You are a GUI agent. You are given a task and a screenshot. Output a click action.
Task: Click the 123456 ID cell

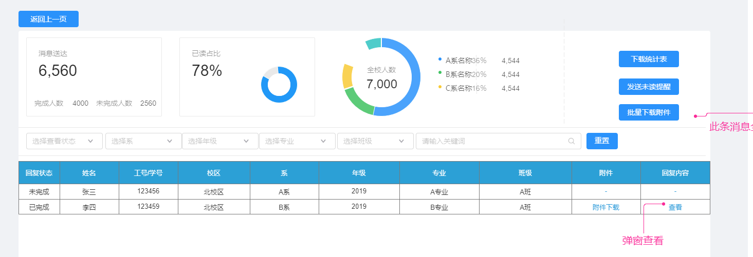coord(149,191)
